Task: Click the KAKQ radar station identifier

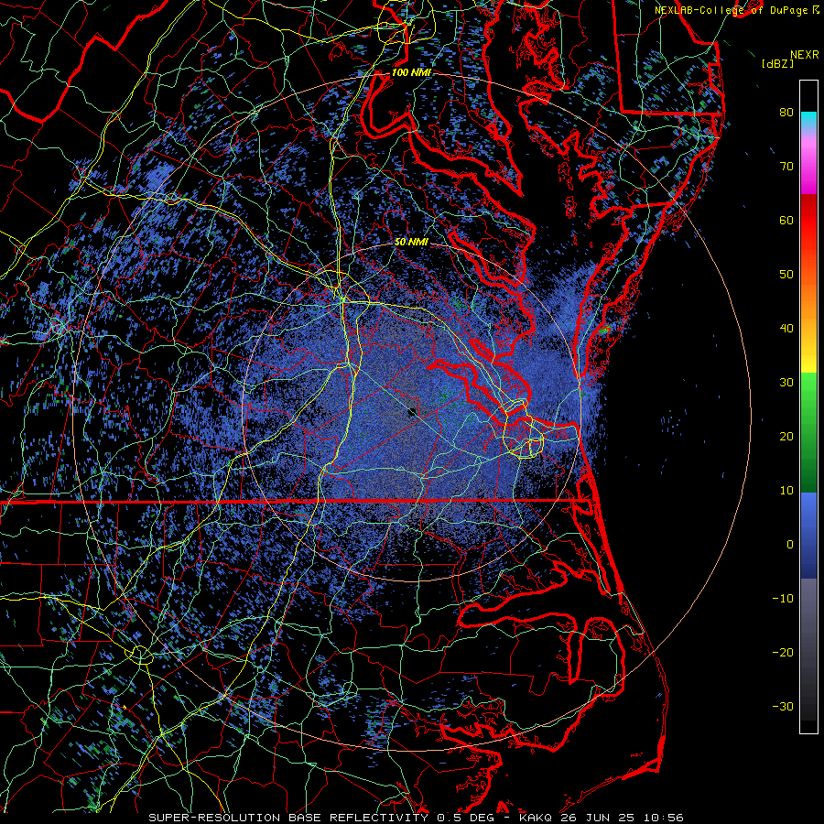Action: click(537, 818)
